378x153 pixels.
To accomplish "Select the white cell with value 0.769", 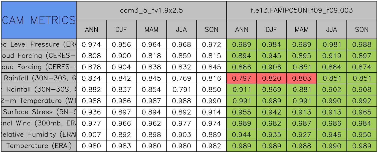I will pyautogui.click(x=181, y=78).
